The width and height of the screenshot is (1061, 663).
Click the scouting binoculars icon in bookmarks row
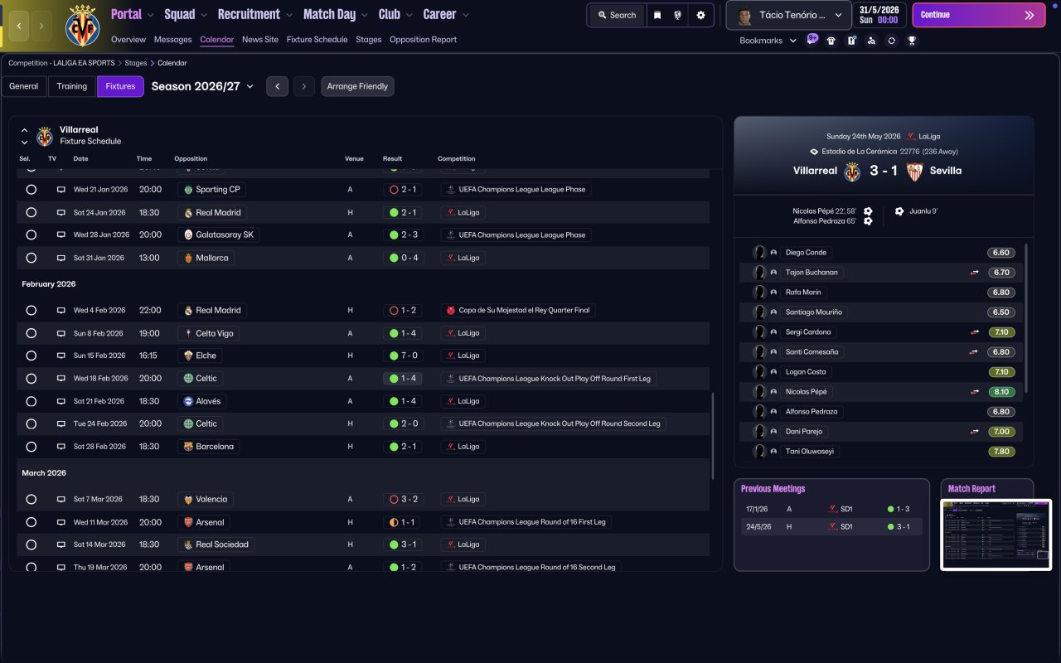pyautogui.click(x=871, y=41)
